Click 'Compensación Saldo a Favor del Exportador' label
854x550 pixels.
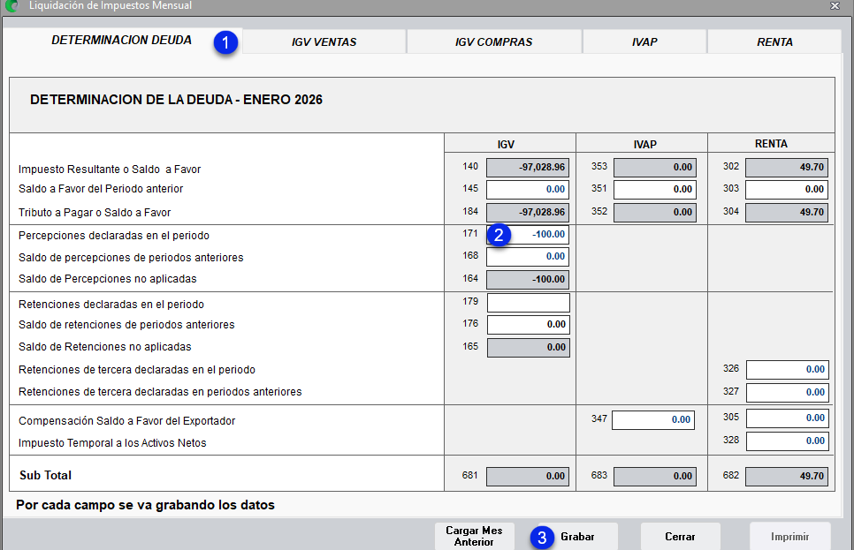[127, 421]
